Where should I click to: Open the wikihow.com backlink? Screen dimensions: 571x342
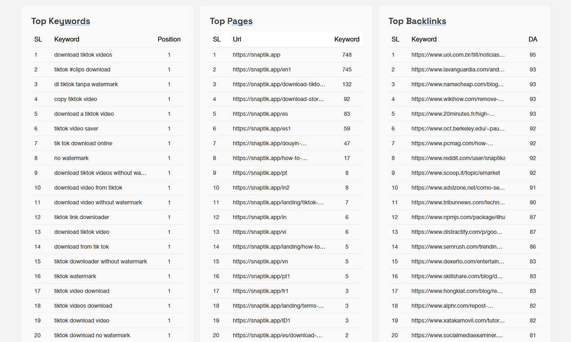click(458, 99)
